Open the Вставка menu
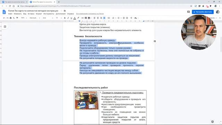 tap(31, 14)
